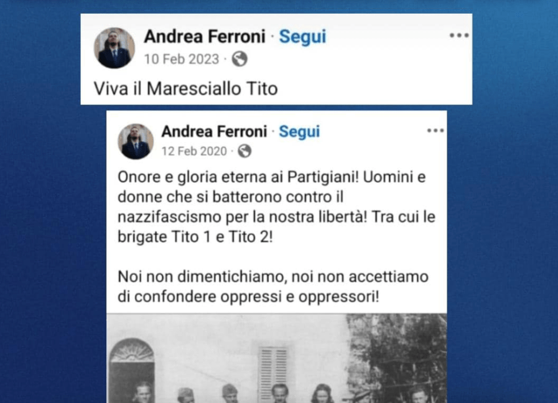Tap Segui link on the 2020 post
The height and width of the screenshot is (403, 558).
[299, 132]
